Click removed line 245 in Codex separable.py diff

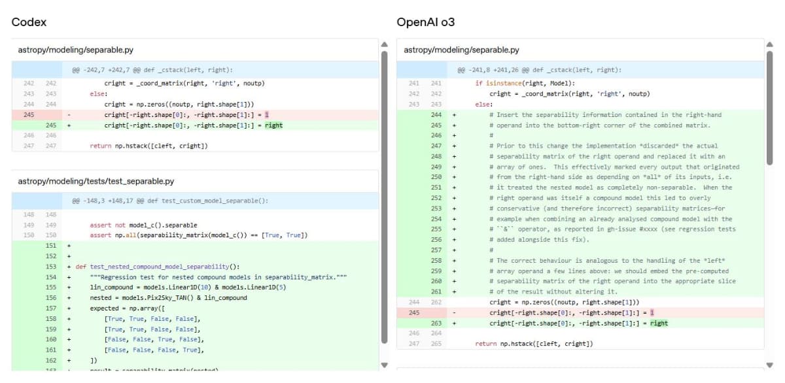pos(195,114)
